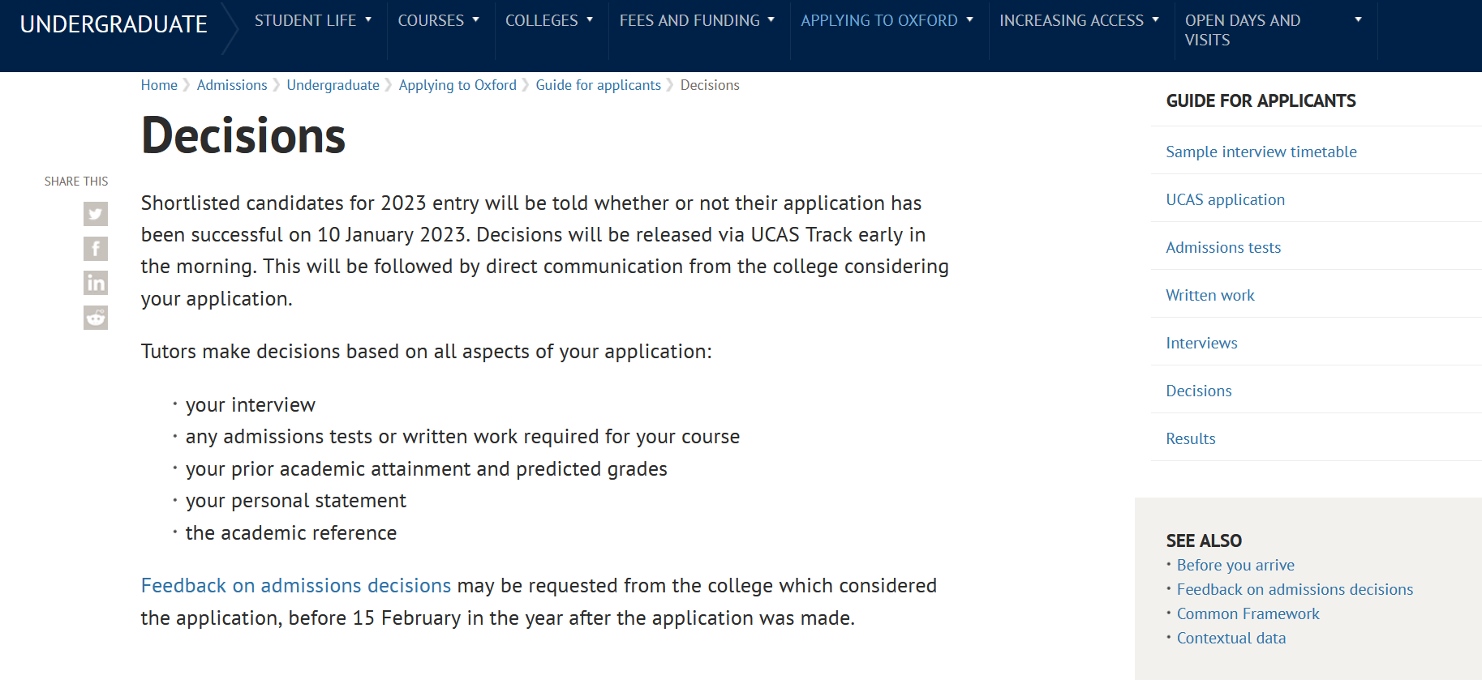
Task: Expand the Student Life dropdown arrow
Action: click(368, 20)
